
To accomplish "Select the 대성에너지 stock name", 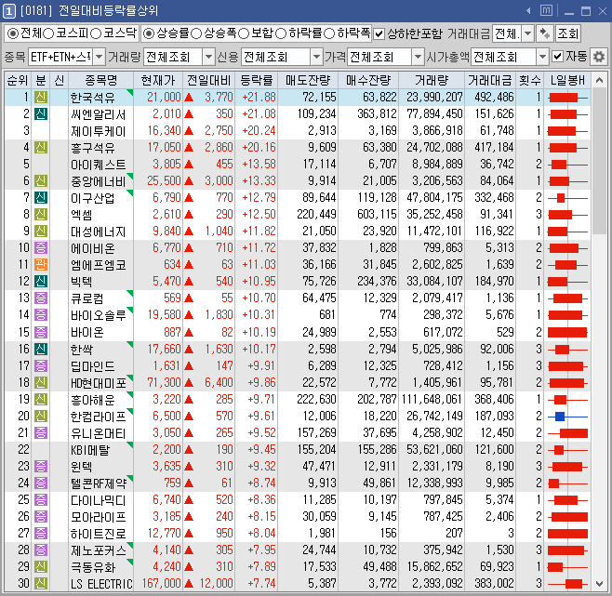I will [98, 232].
